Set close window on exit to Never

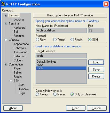pos(55,94)
